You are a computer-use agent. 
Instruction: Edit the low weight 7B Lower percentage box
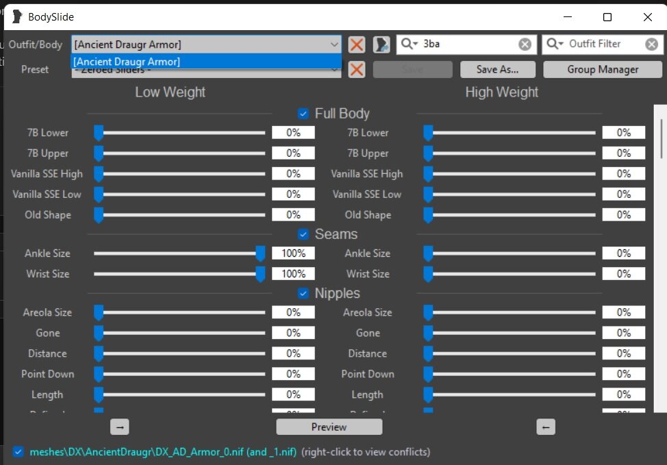coord(294,133)
